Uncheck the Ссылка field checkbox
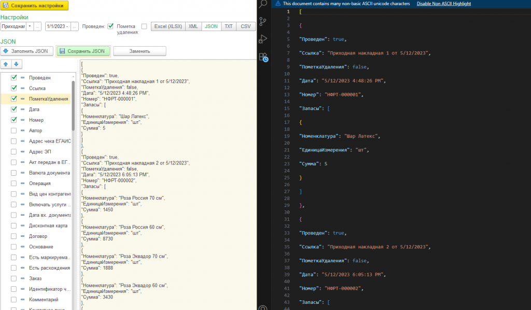 point(14,88)
